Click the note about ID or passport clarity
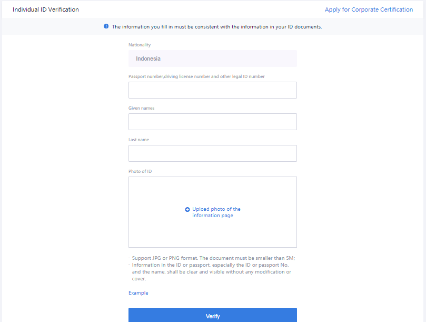This screenshot has height=322, width=426. click(x=212, y=272)
